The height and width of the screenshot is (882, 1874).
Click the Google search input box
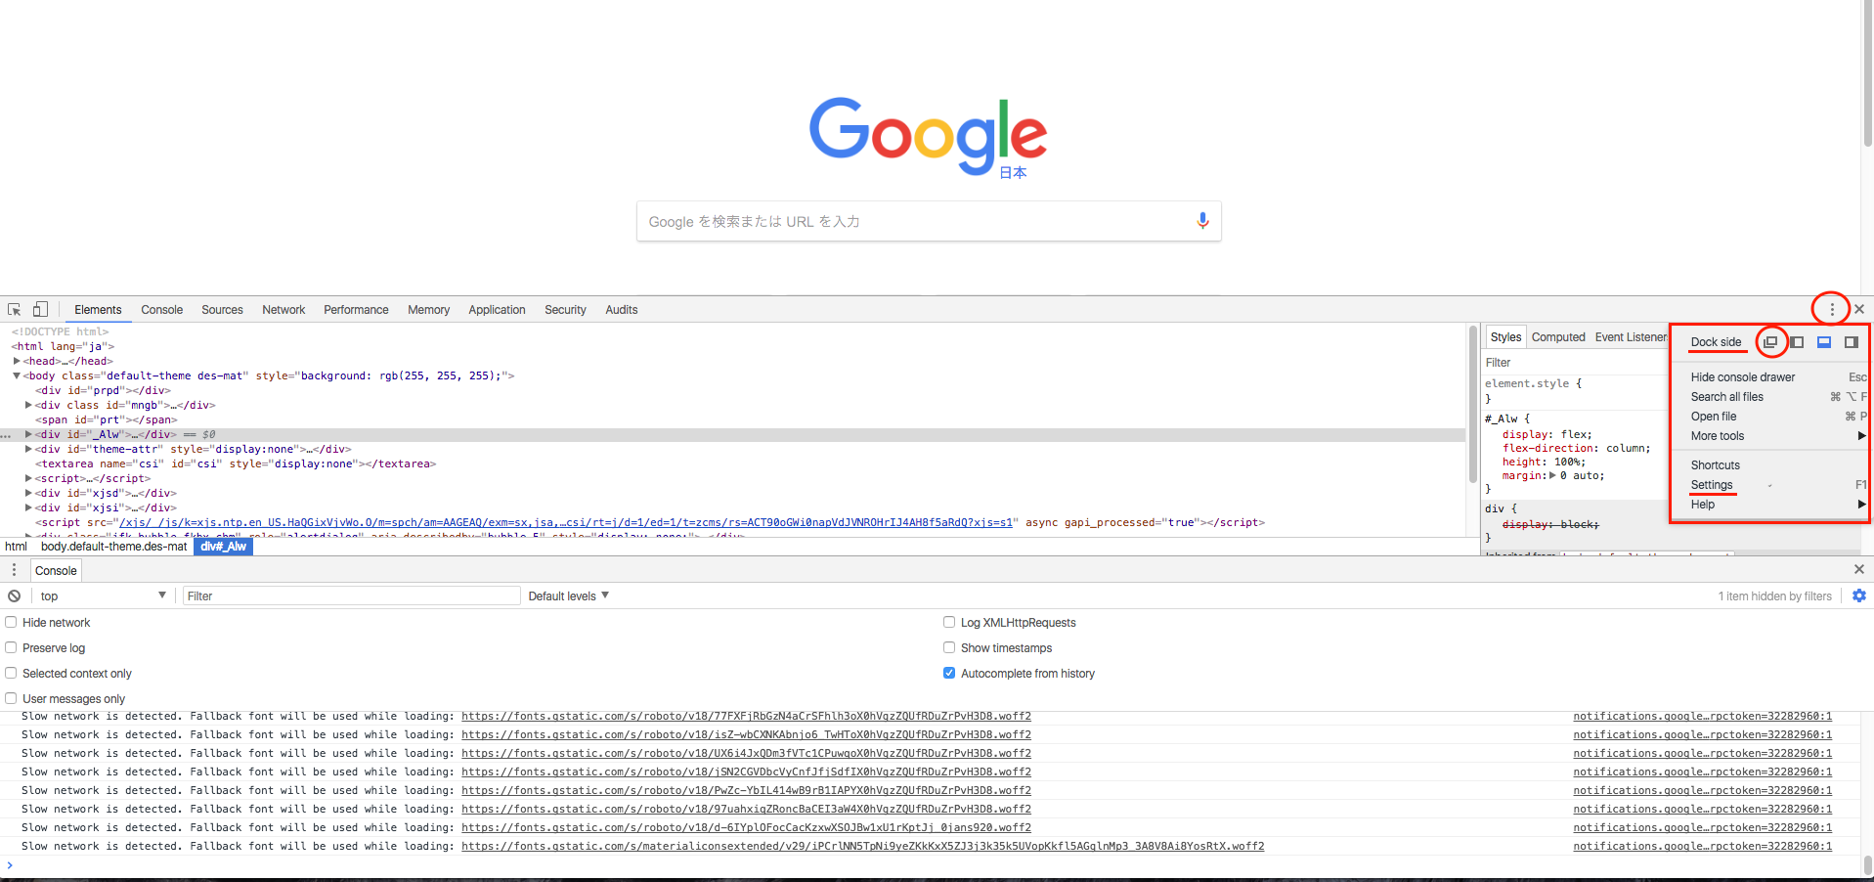pos(929,221)
